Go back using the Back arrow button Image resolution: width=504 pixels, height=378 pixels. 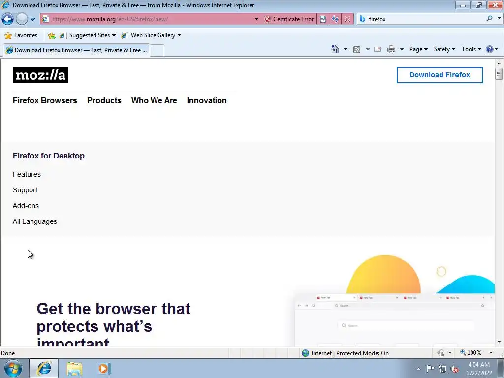pos(8,19)
